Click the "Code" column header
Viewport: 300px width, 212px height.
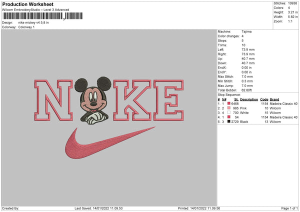click(x=264, y=99)
